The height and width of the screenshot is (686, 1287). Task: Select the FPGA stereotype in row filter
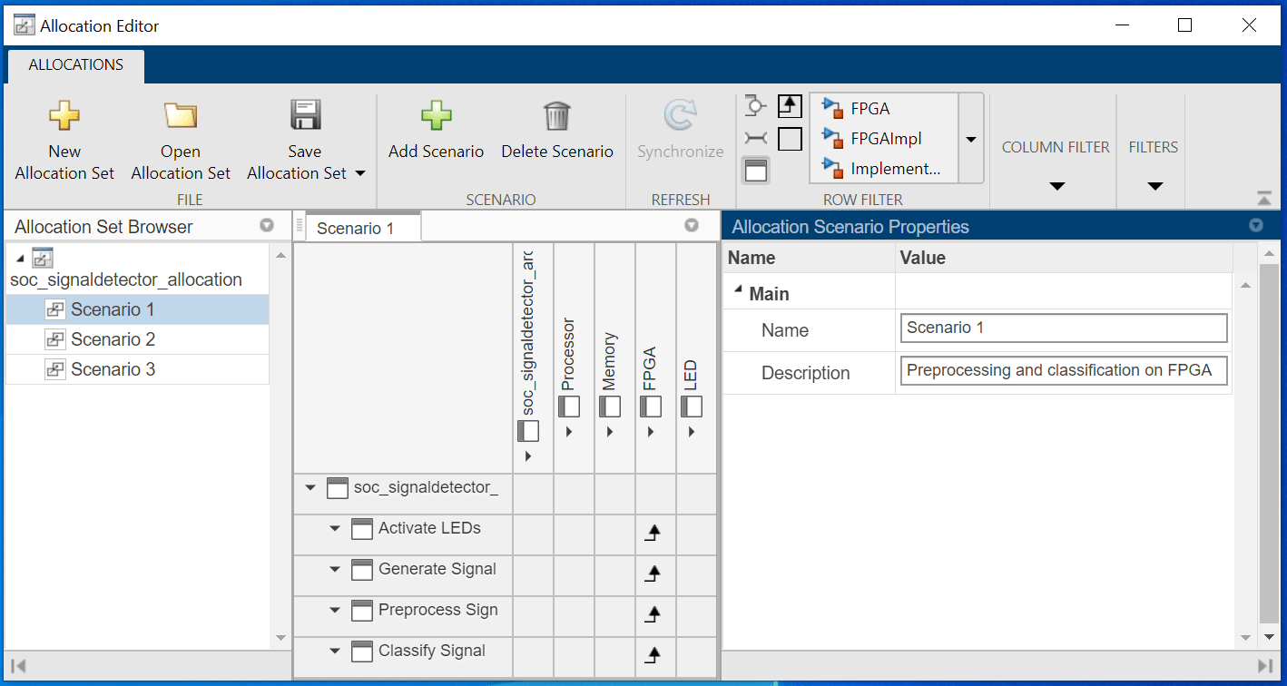pos(883,108)
